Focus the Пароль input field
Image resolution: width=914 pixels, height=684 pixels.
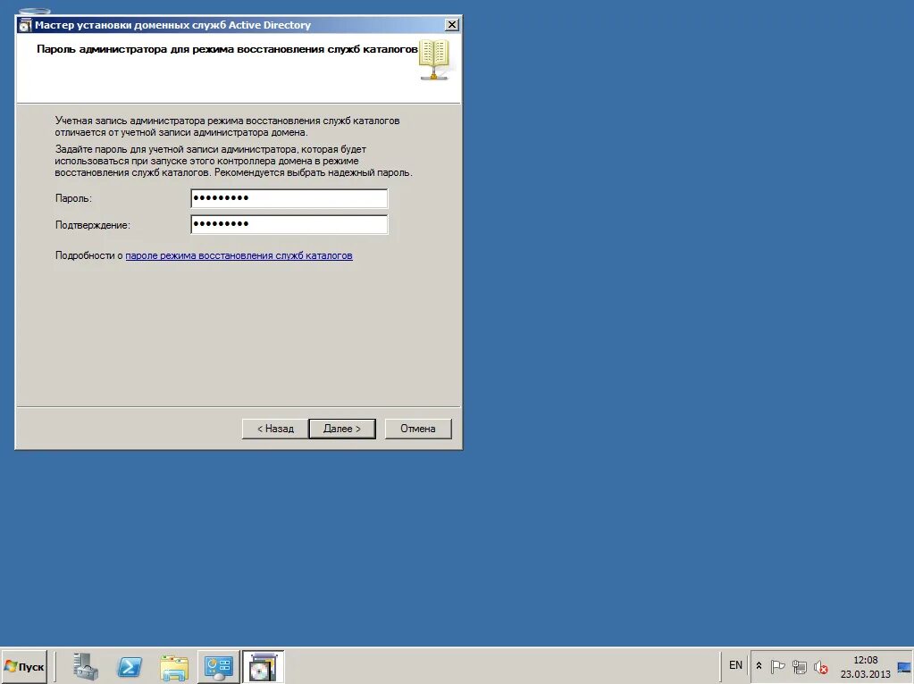click(x=289, y=198)
